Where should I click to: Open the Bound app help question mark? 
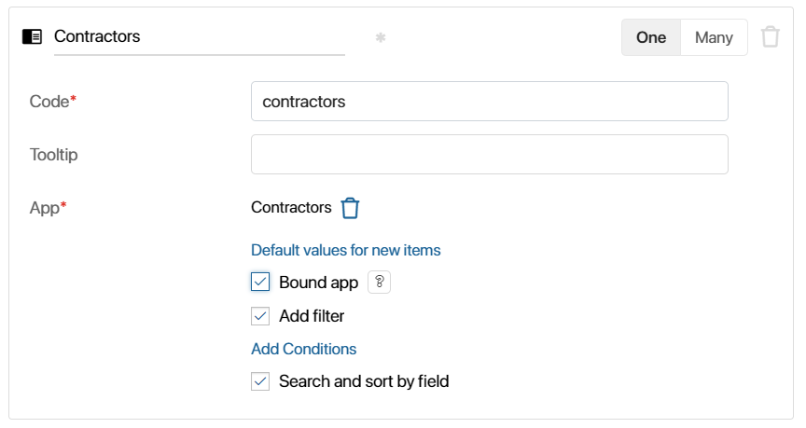point(379,283)
